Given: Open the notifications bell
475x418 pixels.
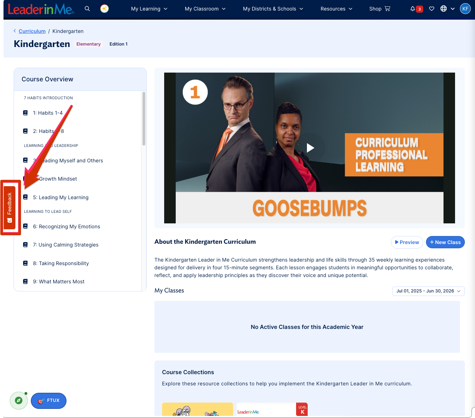Looking at the screenshot, I should [413, 9].
